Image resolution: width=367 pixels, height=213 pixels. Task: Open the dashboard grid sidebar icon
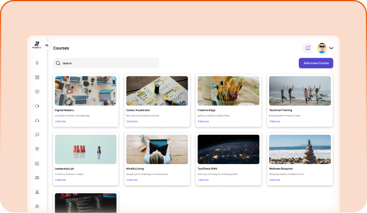click(37, 77)
